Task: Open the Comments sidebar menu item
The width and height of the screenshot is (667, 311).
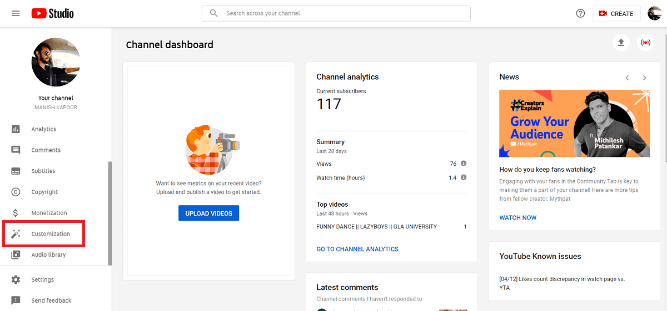Action: 54,150
